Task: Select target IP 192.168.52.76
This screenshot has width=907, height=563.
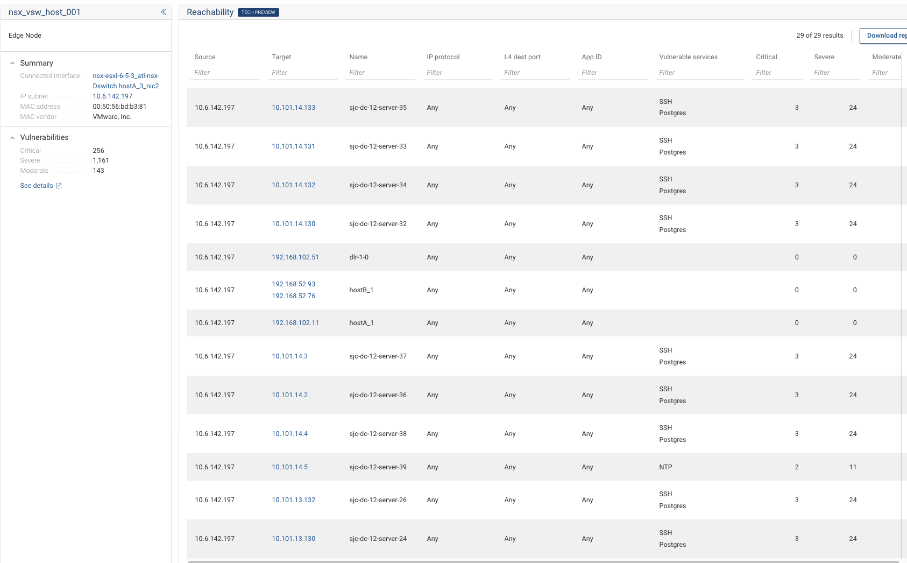Action: coord(294,296)
